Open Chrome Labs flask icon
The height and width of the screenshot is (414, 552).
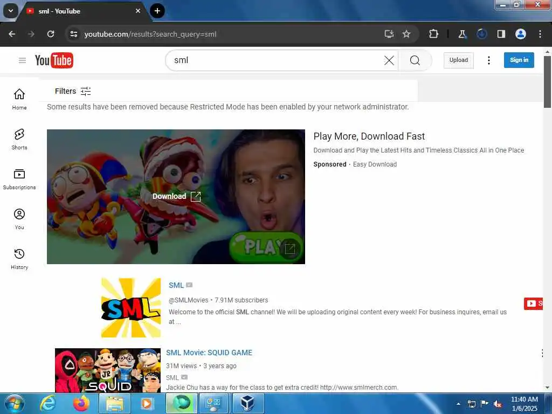[x=462, y=34]
